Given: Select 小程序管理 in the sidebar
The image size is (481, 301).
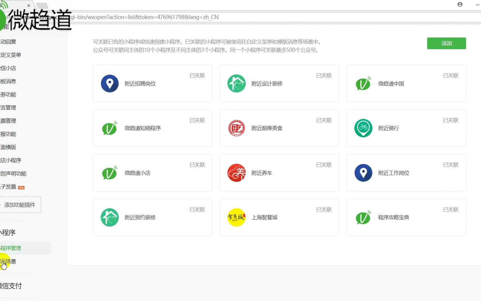Looking at the screenshot, I should click(x=11, y=248).
